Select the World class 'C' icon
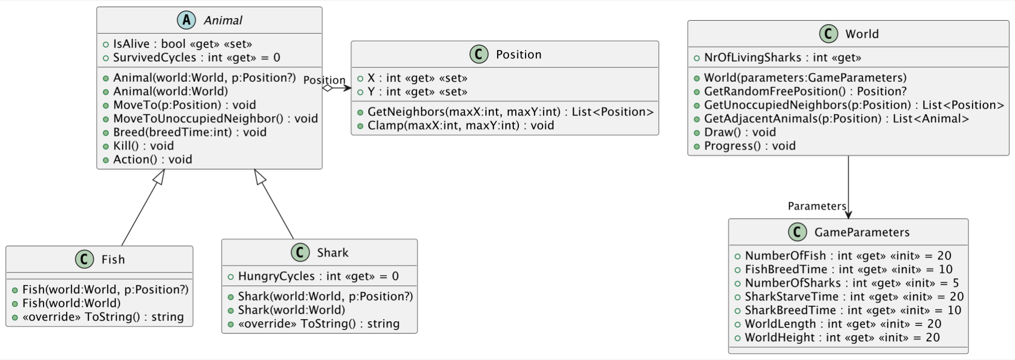The image size is (1015, 360). point(829,34)
